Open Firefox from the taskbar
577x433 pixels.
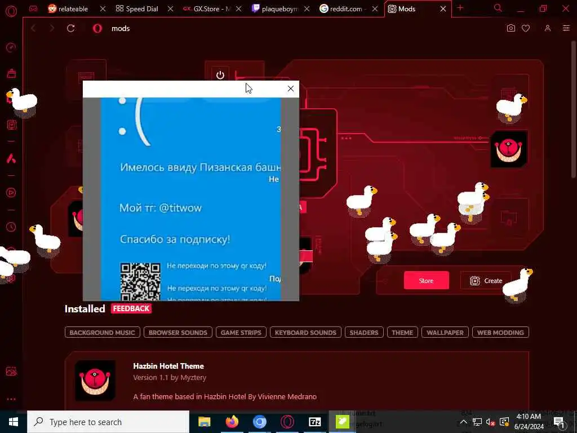(x=232, y=422)
